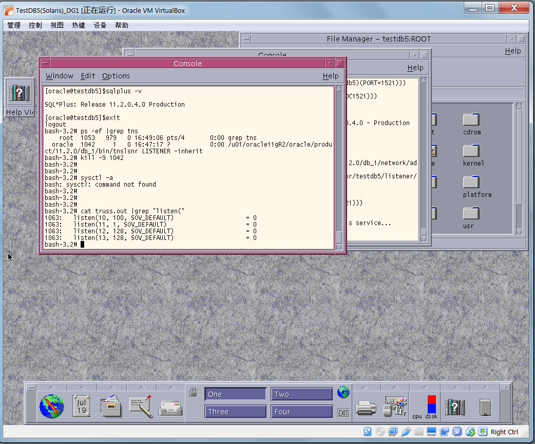Open the 视图 menu in VirtualBox
Screen dimensions: 535x444
tap(57, 25)
